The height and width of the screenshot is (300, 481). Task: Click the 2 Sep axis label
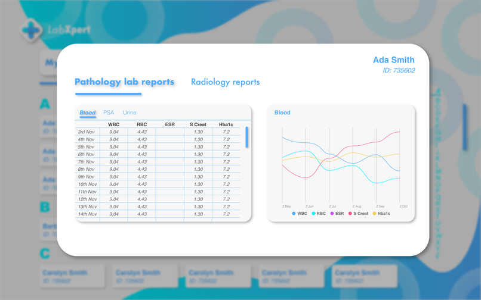(x=380, y=207)
